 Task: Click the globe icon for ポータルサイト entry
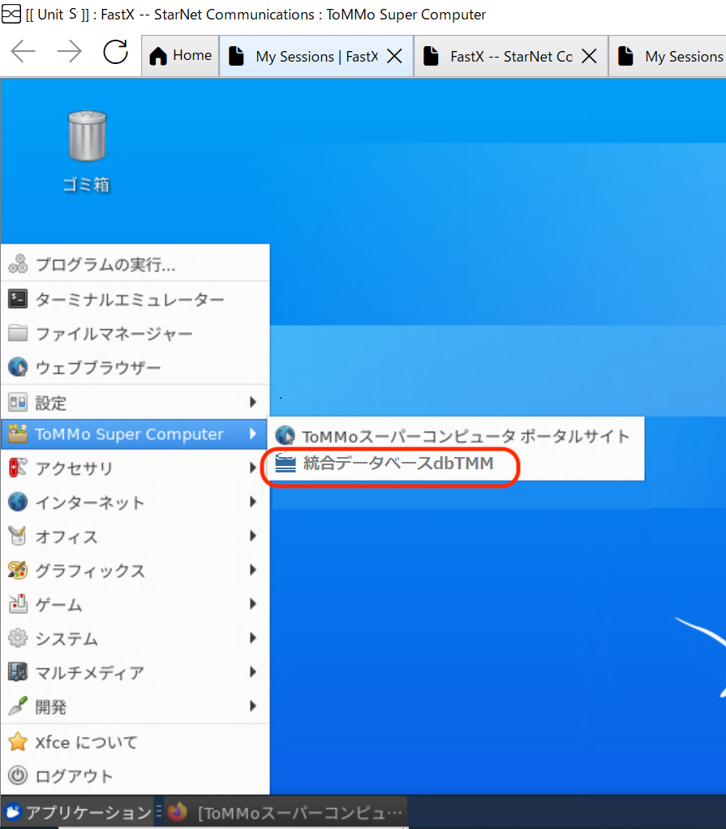pyautogui.click(x=286, y=436)
